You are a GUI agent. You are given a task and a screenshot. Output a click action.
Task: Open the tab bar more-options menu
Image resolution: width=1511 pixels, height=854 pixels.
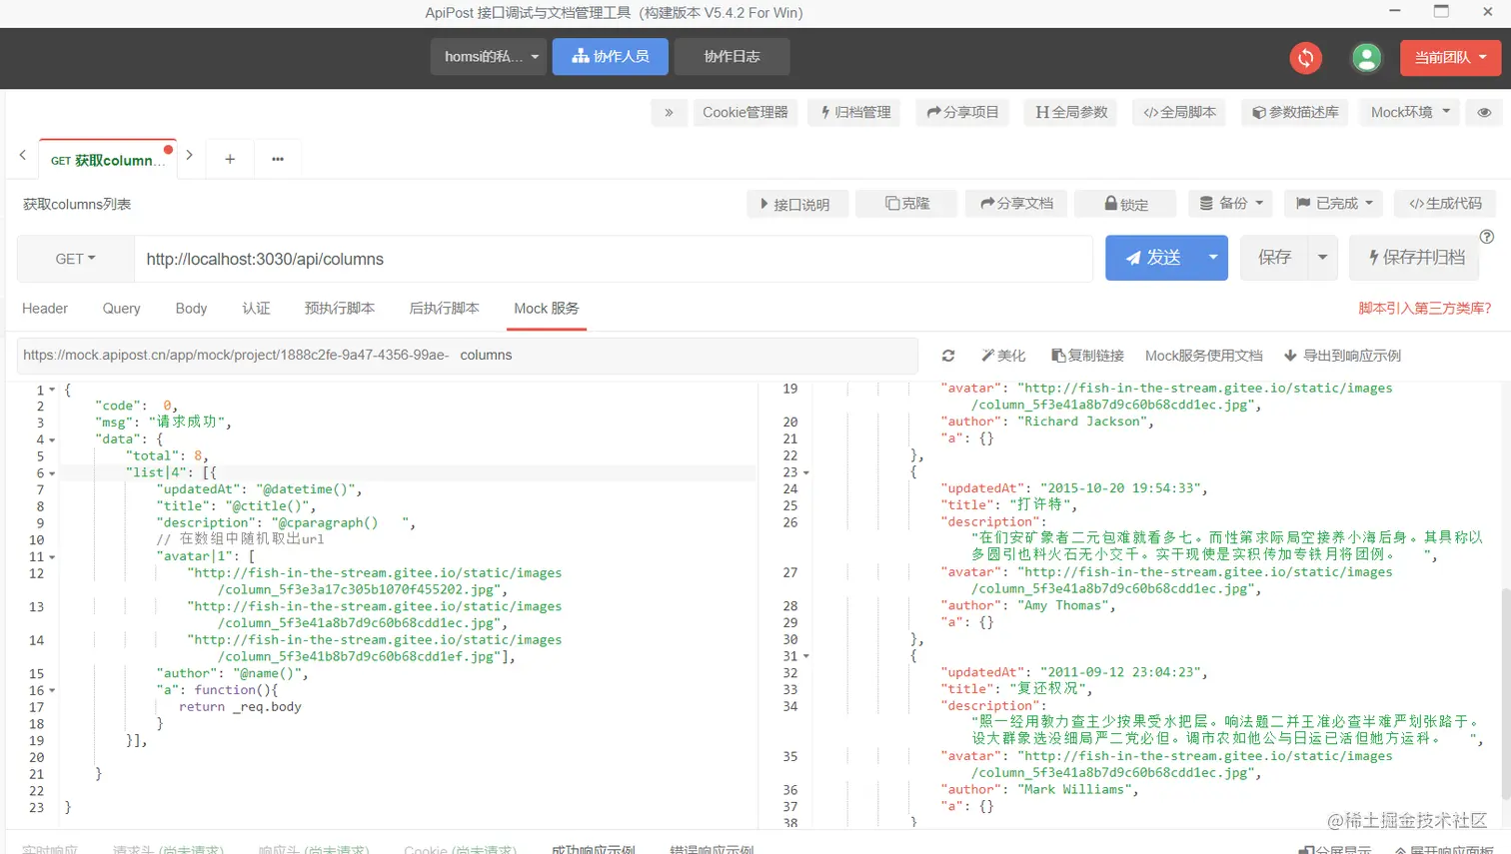278,159
